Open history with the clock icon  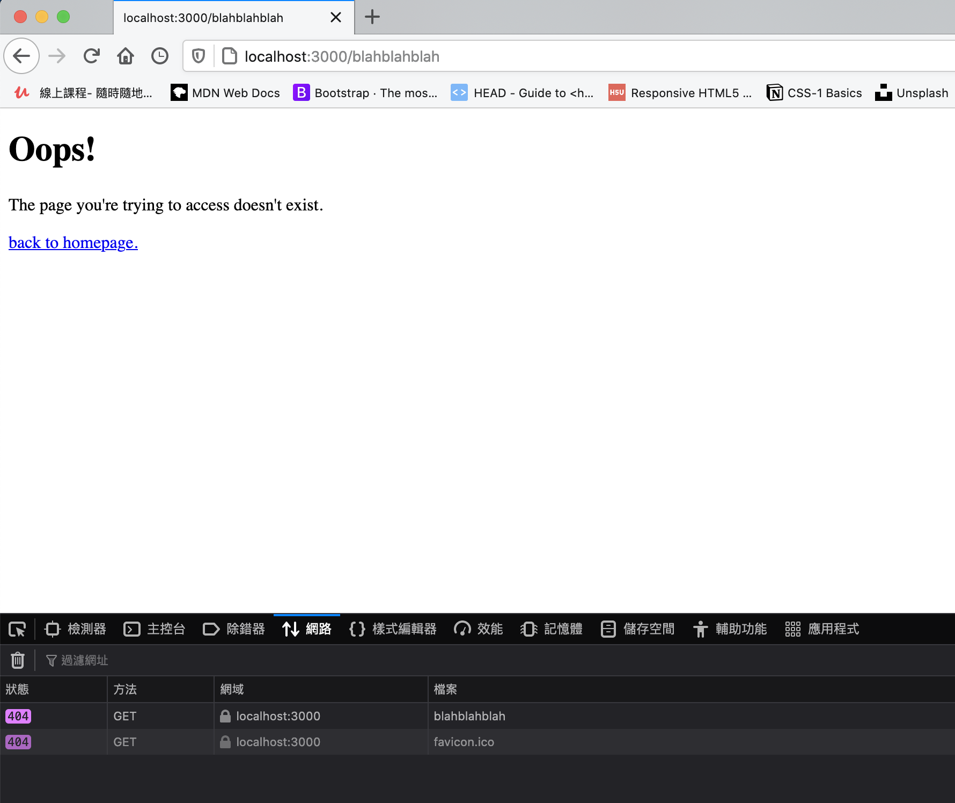click(159, 56)
